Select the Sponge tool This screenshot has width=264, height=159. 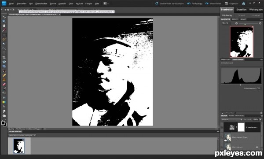click(4, 116)
